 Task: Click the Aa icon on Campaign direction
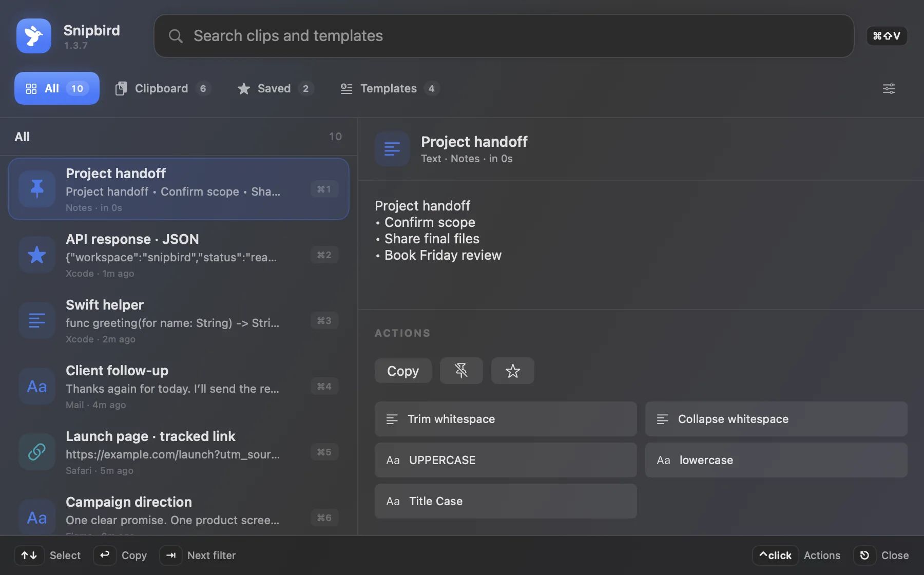[37, 517]
